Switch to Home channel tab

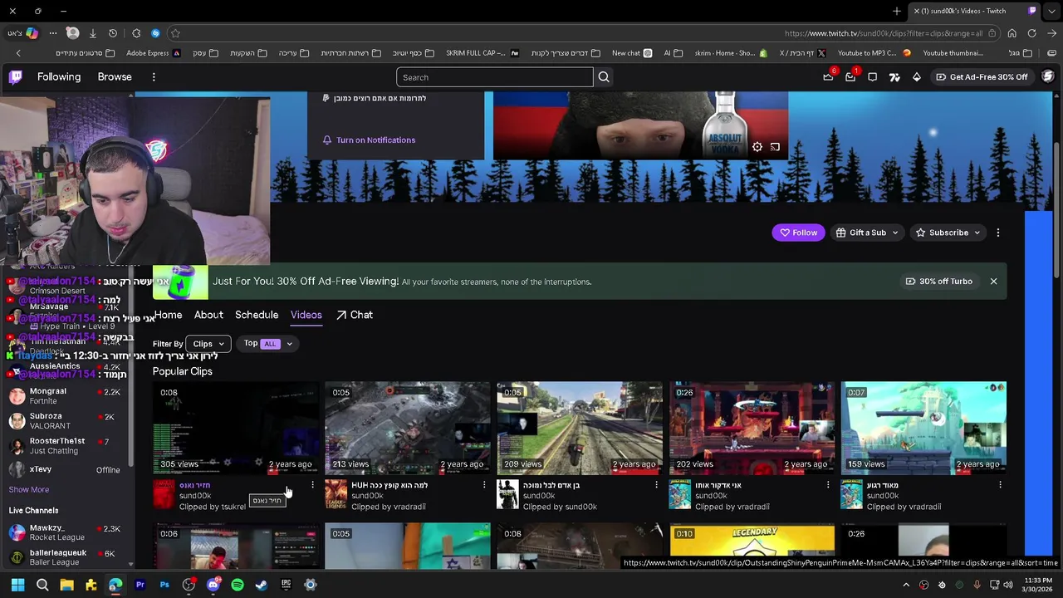tap(168, 315)
